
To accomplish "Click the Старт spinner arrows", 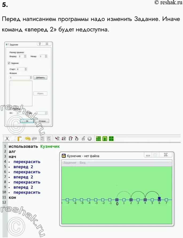I will pyautogui.click(x=26, y=69).
